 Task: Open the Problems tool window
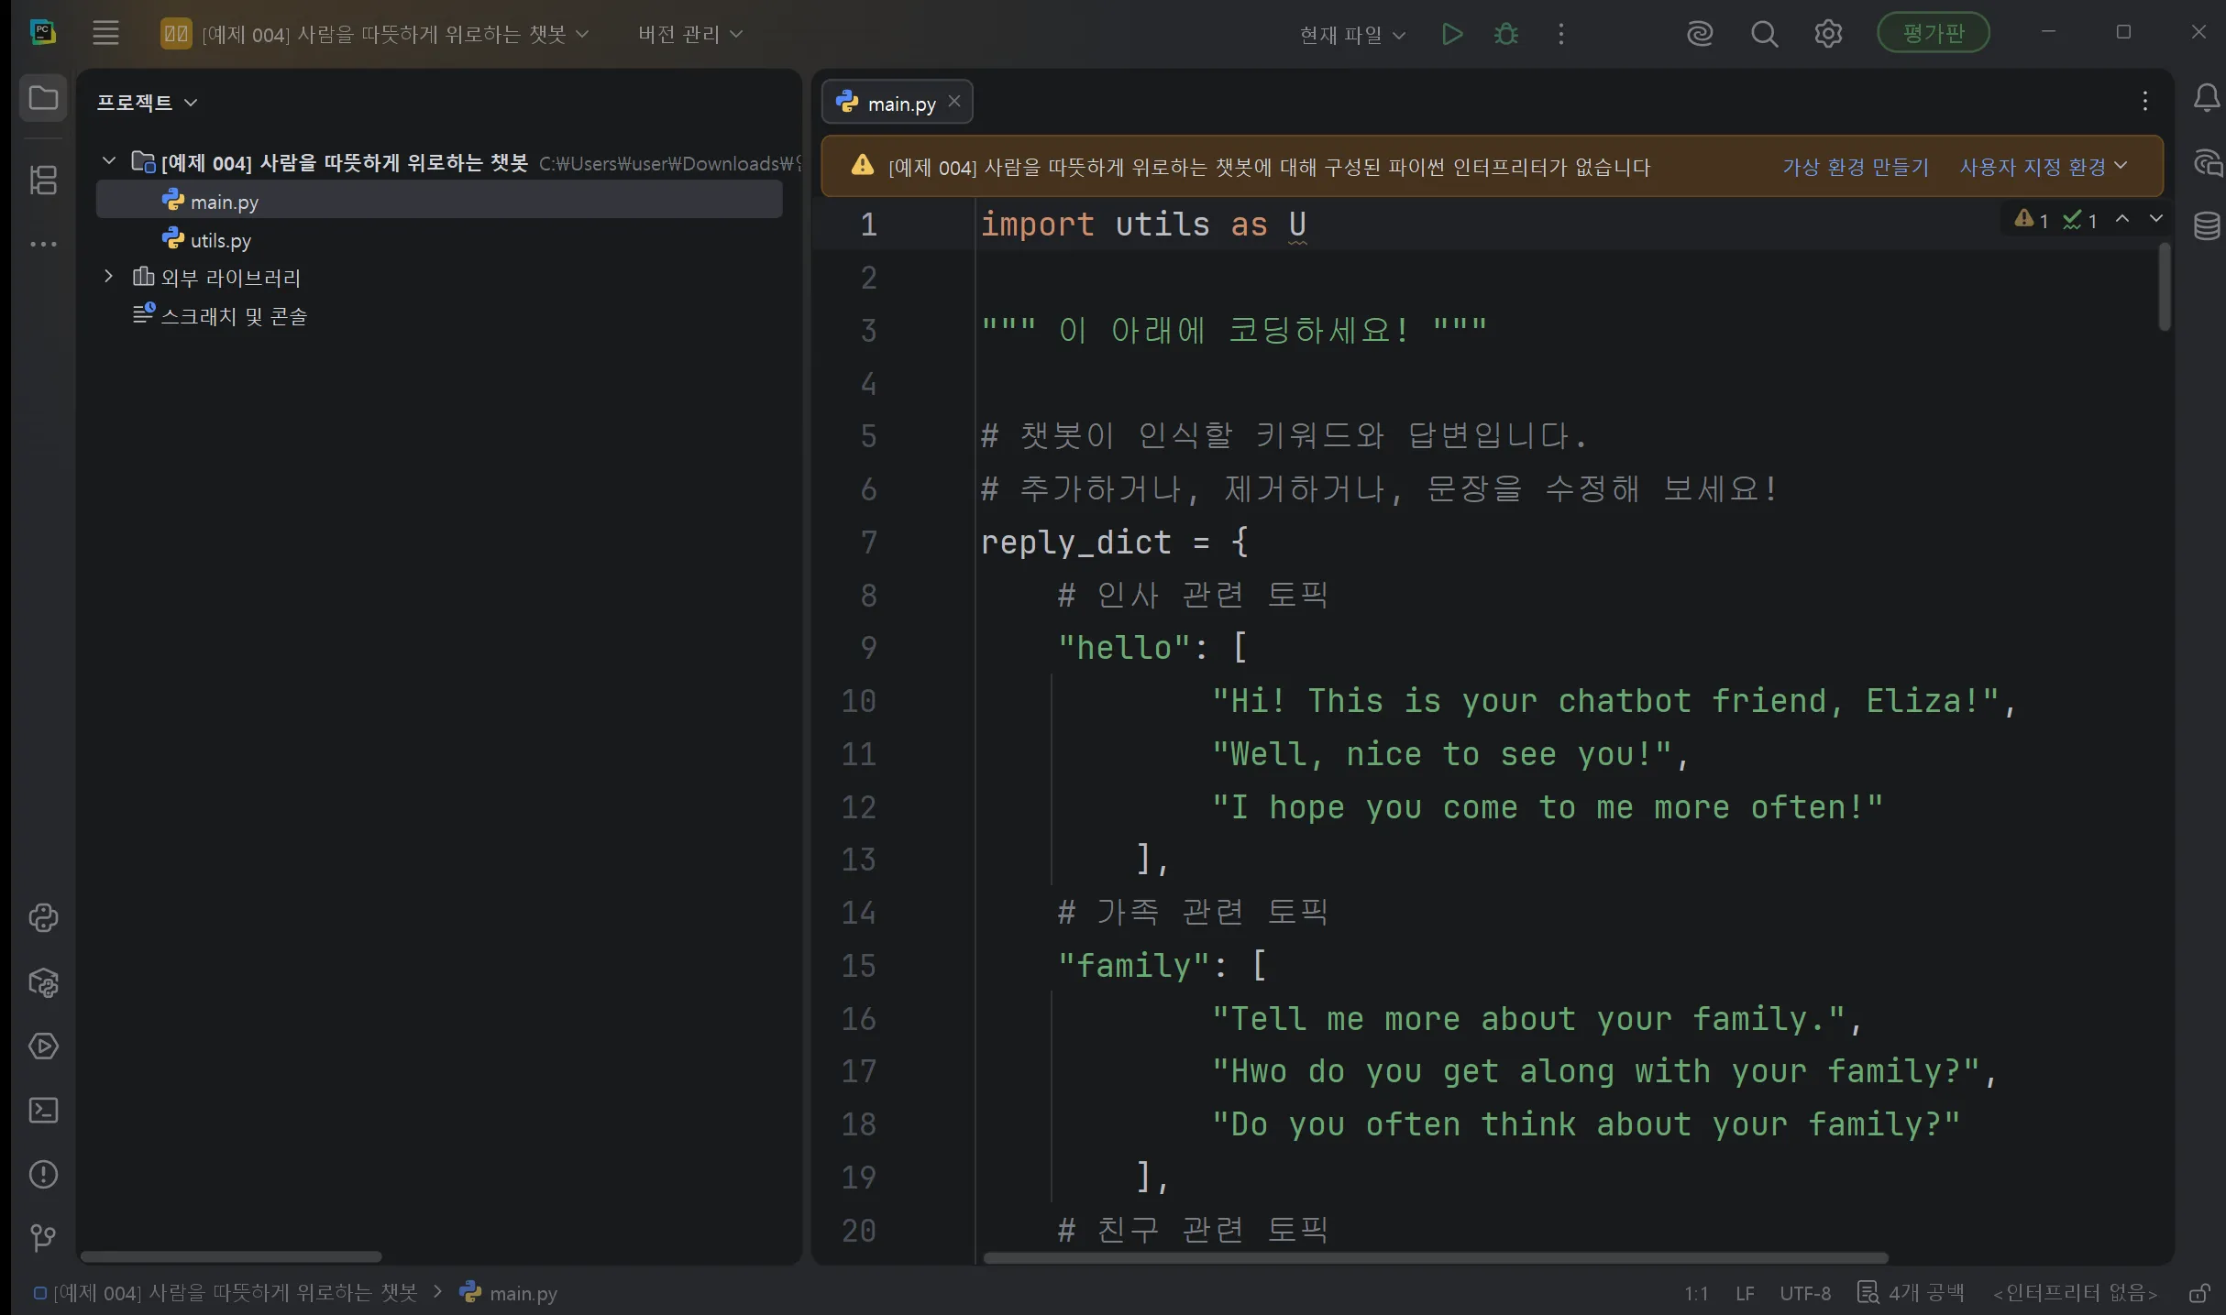pyautogui.click(x=43, y=1175)
